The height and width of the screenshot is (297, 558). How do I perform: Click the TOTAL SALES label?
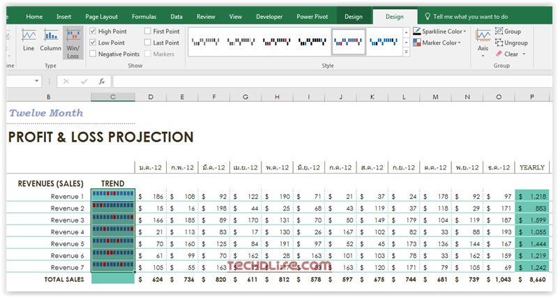(x=64, y=280)
